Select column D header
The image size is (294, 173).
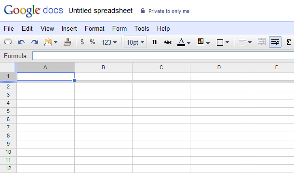(x=219, y=67)
